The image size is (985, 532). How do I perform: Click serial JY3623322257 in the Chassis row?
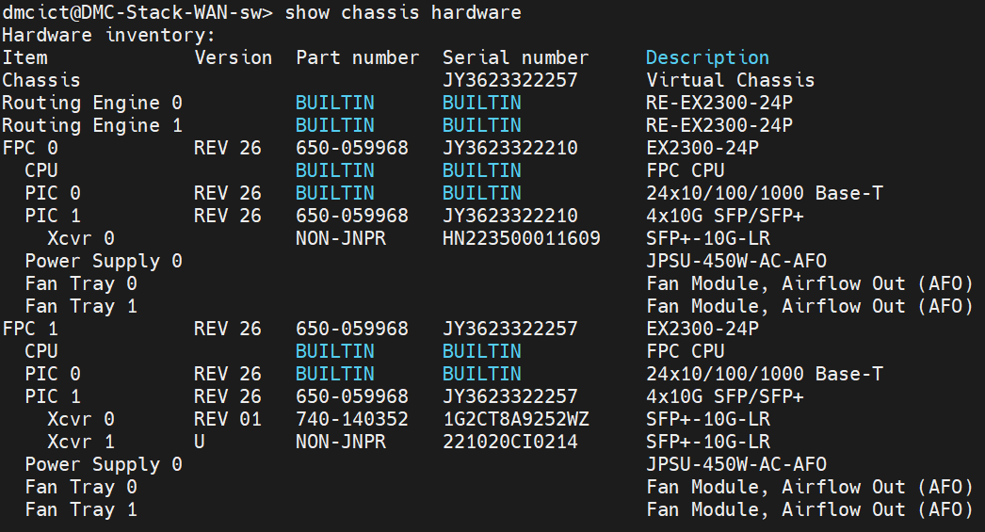(x=509, y=80)
